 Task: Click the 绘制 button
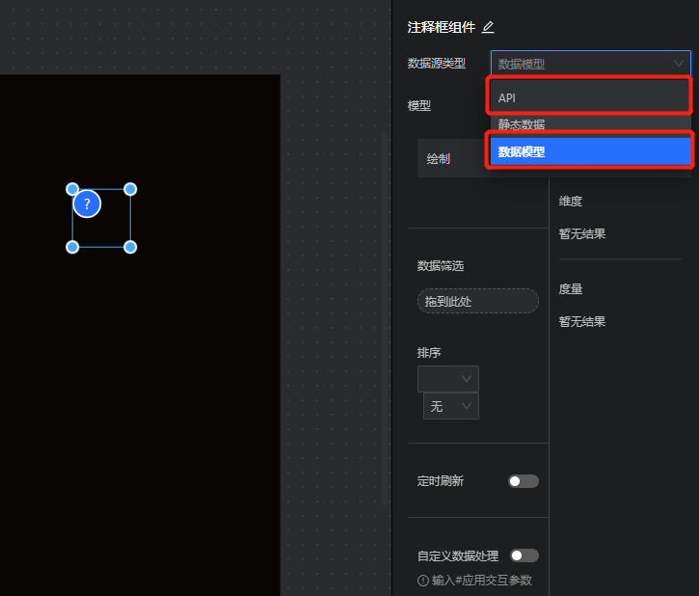coord(439,158)
